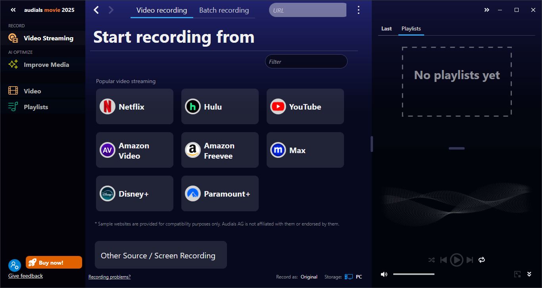Start recording from Hulu
This screenshot has width=542, height=288.
click(220, 106)
